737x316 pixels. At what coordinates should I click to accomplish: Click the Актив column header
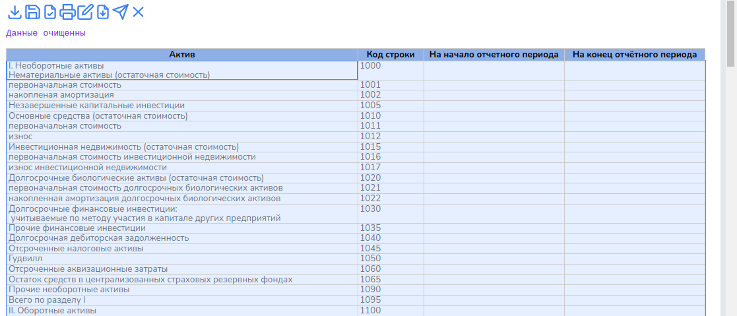click(x=182, y=55)
